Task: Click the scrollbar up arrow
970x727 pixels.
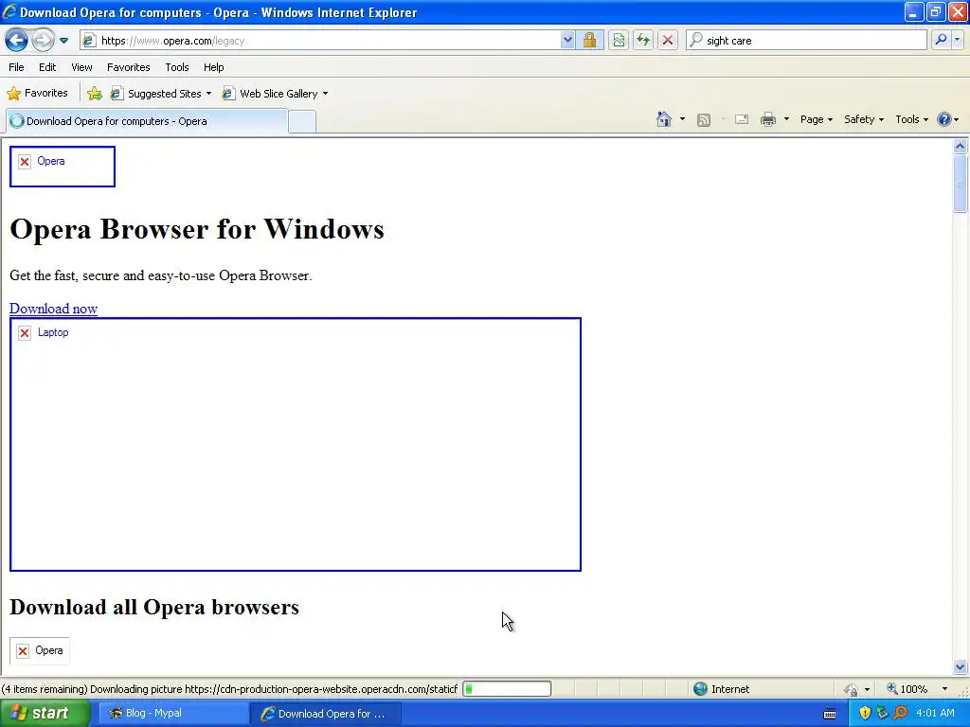Action: coord(961,147)
